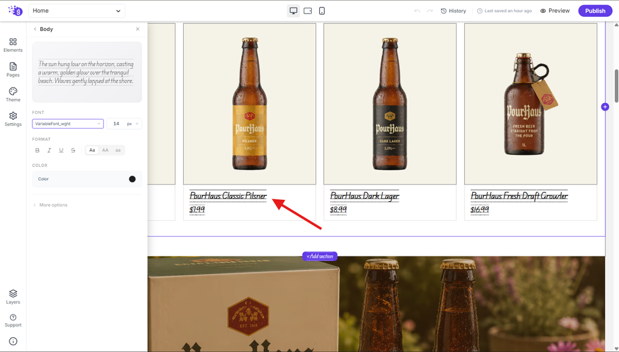Viewport: 619px width, 352px height.
Task: Publish the site
Action: 595,11
